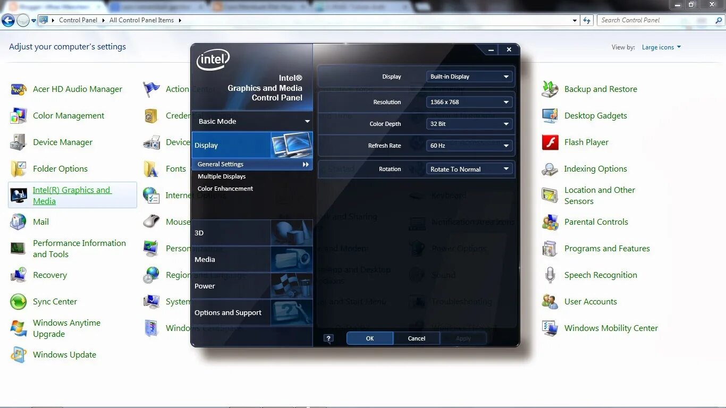
Task: Open the Display selection dropdown
Action: 469,76
